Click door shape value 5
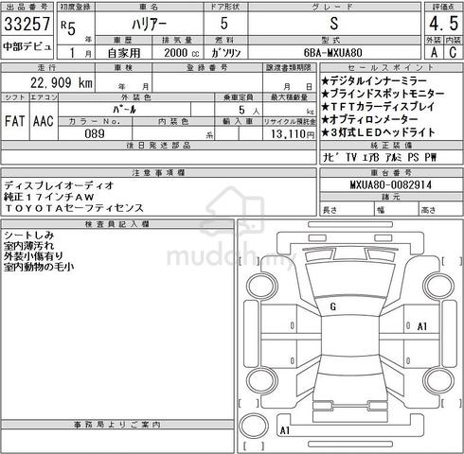The height and width of the screenshot is (454, 464). click(224, 24)
